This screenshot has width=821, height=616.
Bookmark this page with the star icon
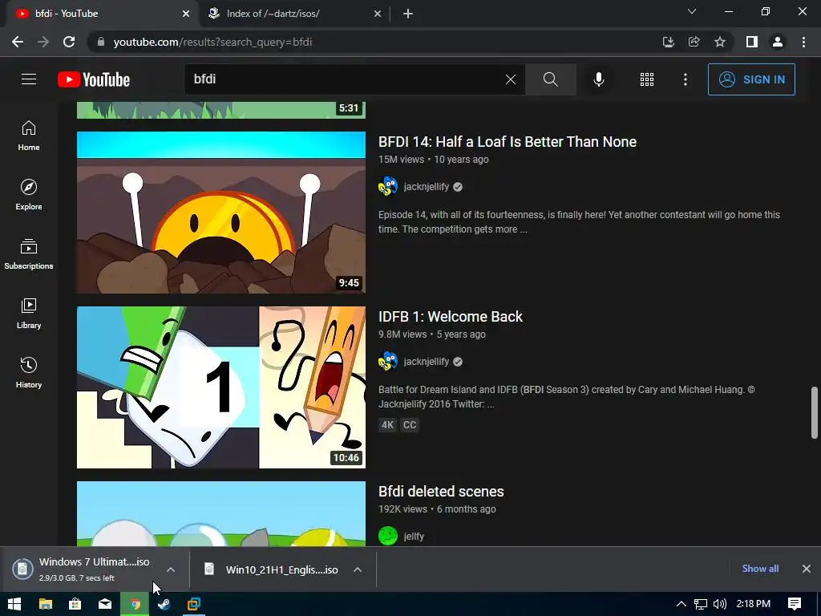click(x=720, y=42)
